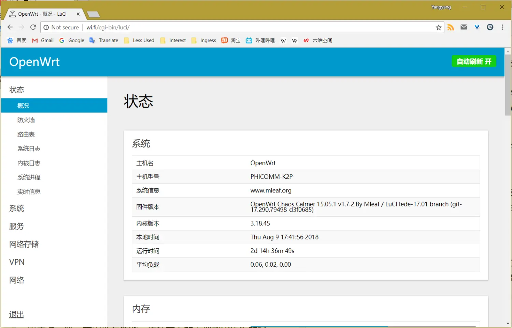Open the 系统进程 page
Screen dimensions: 512x328
point(29,177)
